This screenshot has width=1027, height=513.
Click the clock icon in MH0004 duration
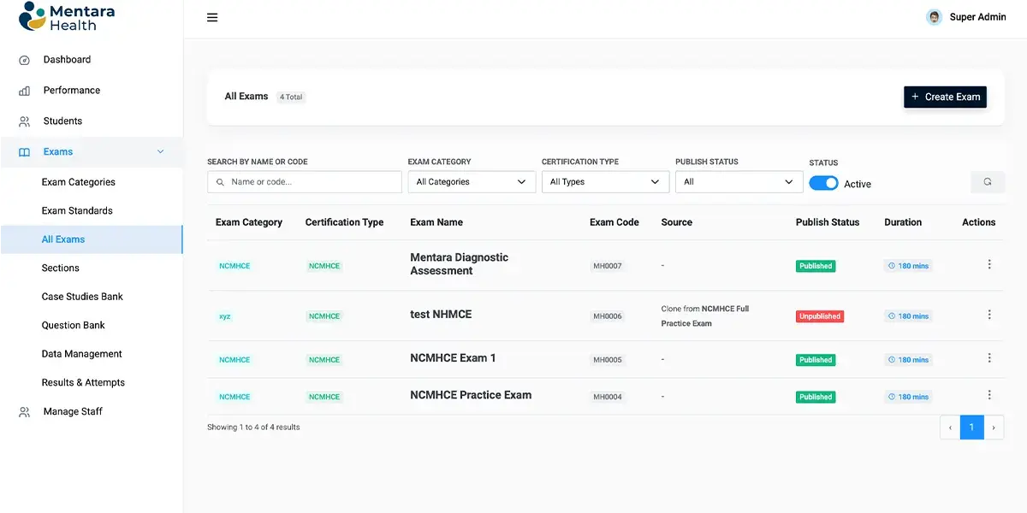(892, 397)
